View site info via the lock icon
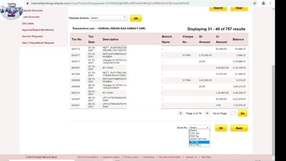 pyautogui.click(x=28, y=3)
